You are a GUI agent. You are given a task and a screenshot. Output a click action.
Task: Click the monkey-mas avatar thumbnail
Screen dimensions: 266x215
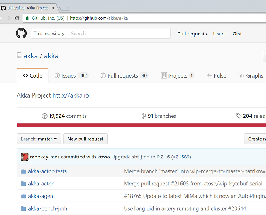25,157
